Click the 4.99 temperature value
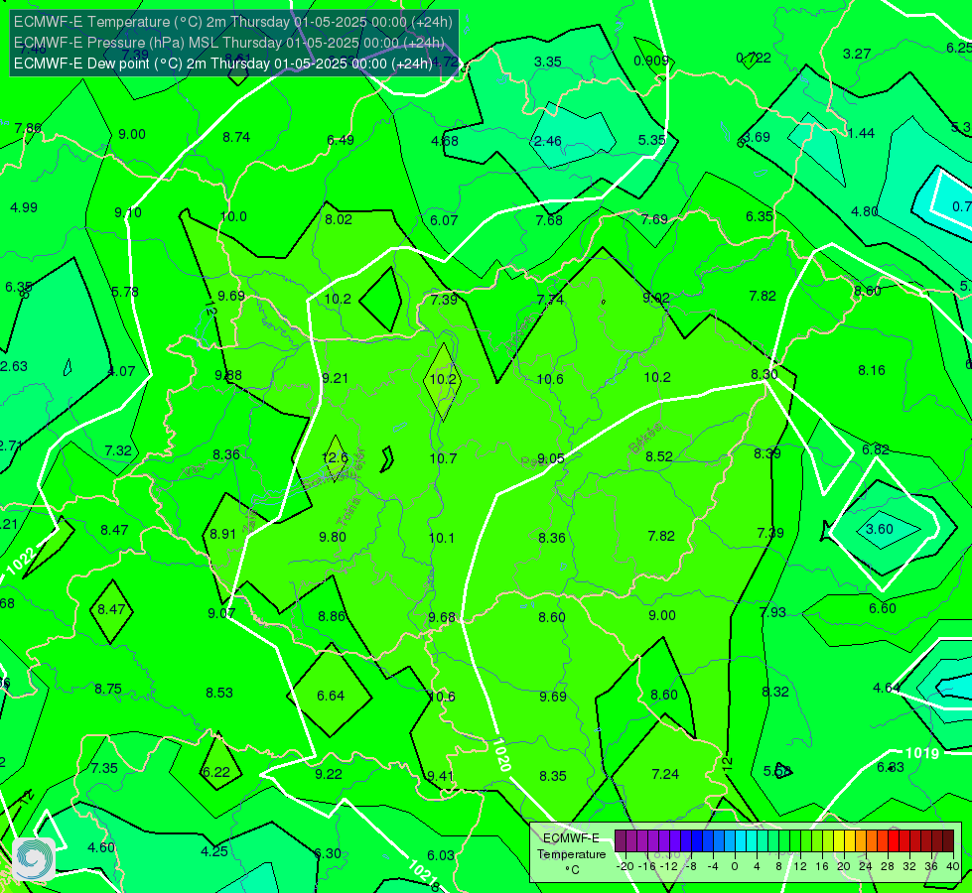The height and width of the screenshot is (893, 972). pos(24,207)
